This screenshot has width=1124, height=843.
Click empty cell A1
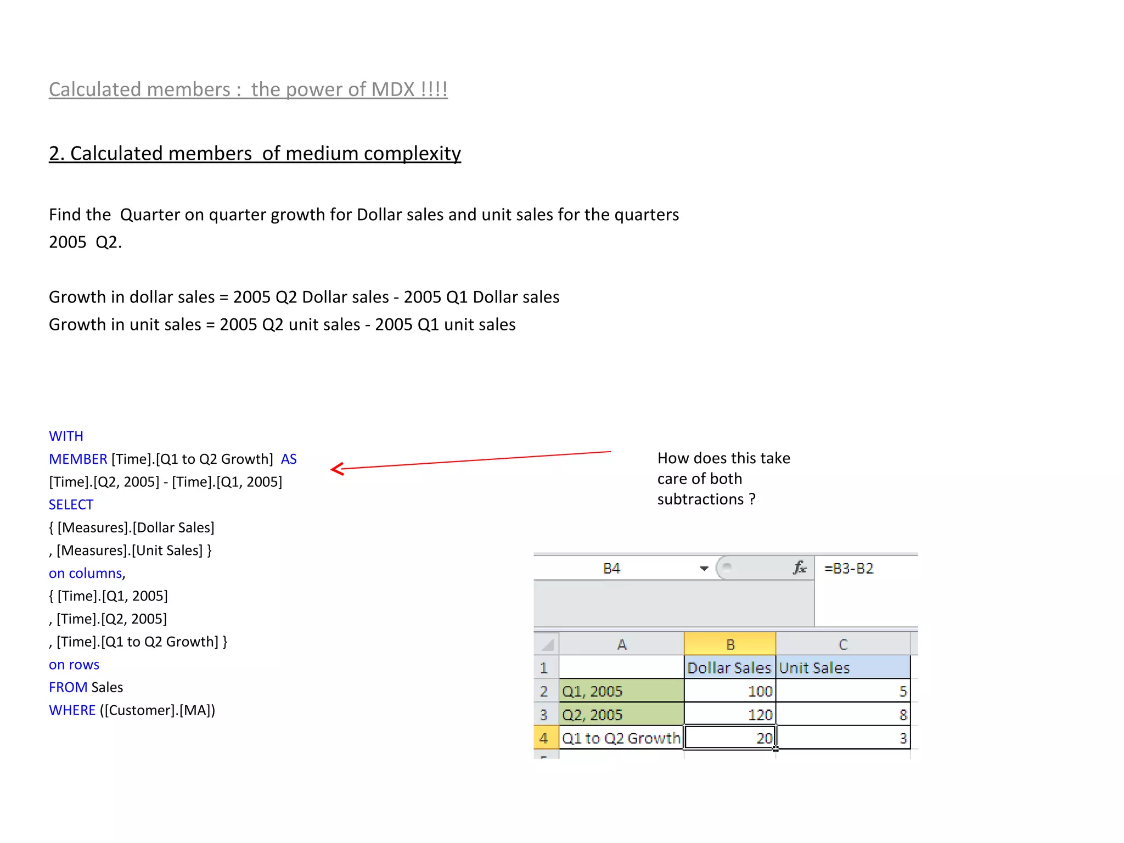click(x=621, y=667)
